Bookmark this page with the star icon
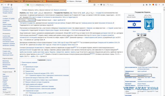Image resolution: width=165 pixels, height=96 pixels. point(104,5)
